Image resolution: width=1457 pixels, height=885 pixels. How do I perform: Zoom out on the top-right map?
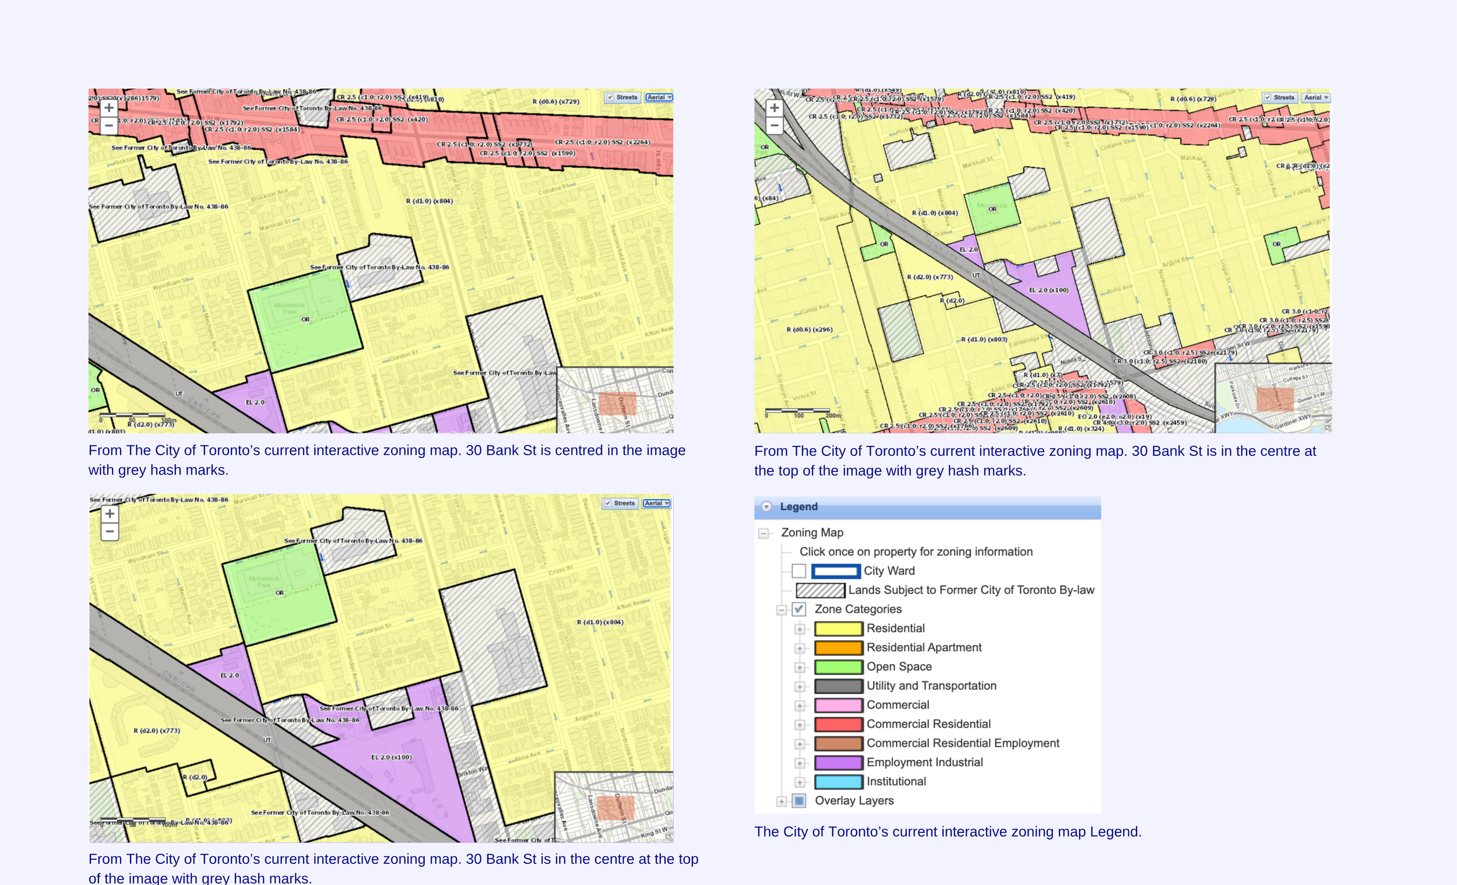coord(775,125)
